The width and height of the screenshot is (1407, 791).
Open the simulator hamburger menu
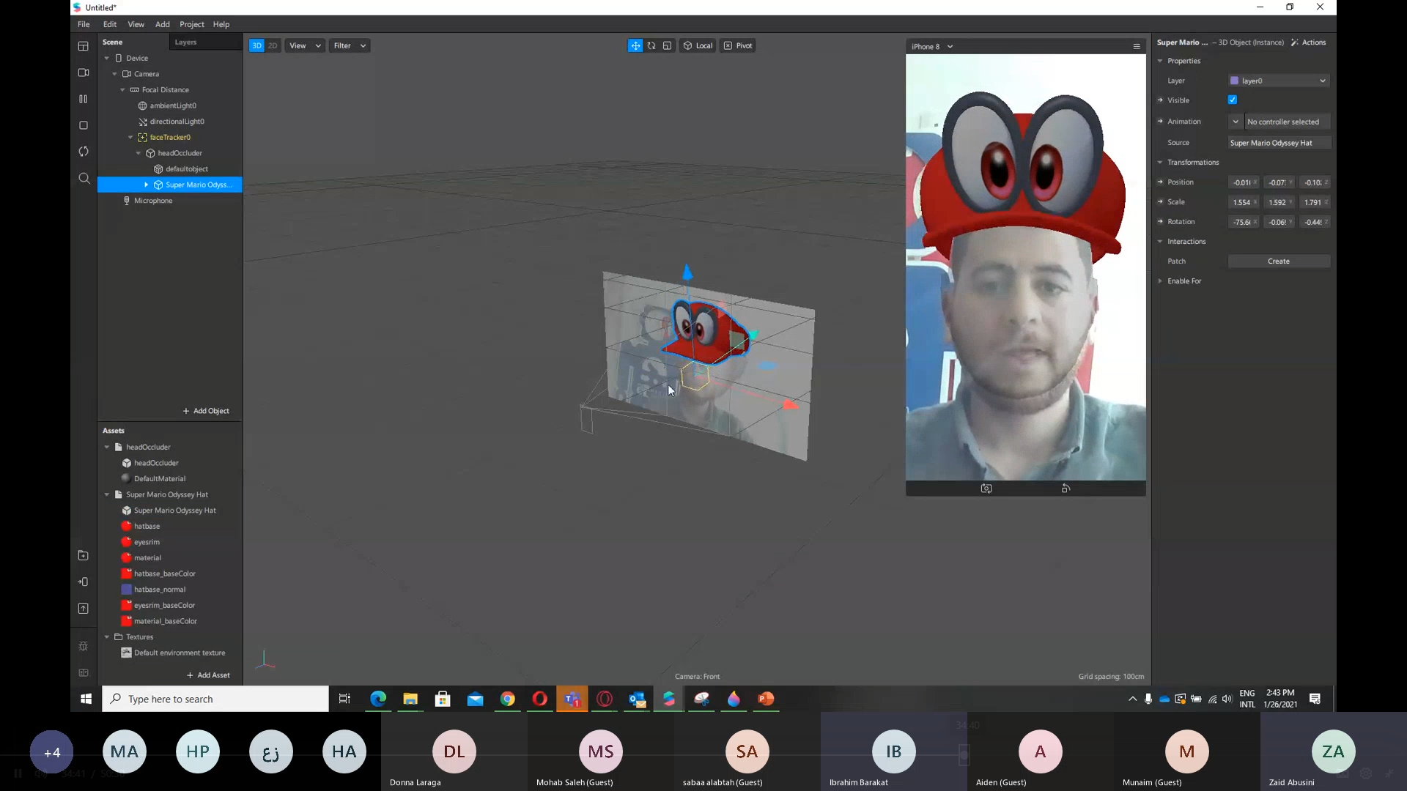(1137, 46)
